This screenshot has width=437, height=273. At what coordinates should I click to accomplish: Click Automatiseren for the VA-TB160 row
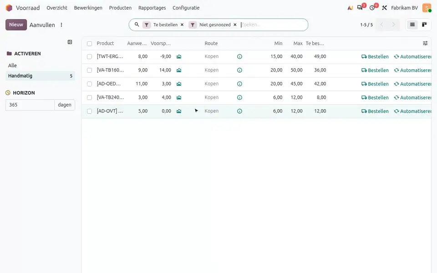(x=412, y=70)
